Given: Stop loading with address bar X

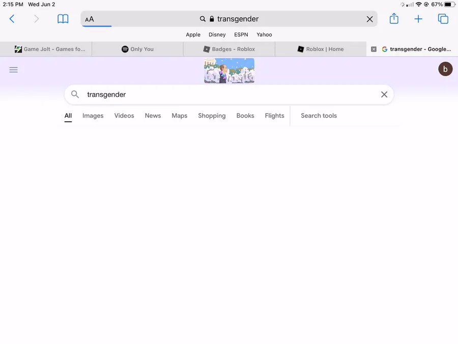Looking at the screenshot, I should pos(369,19).
